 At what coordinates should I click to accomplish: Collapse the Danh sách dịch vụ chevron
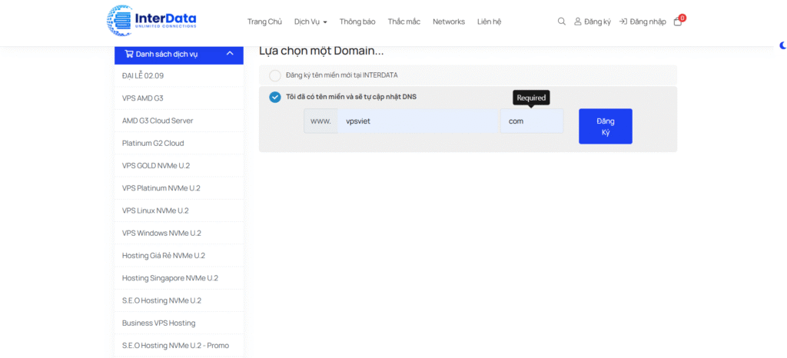[x=230, y=54]
